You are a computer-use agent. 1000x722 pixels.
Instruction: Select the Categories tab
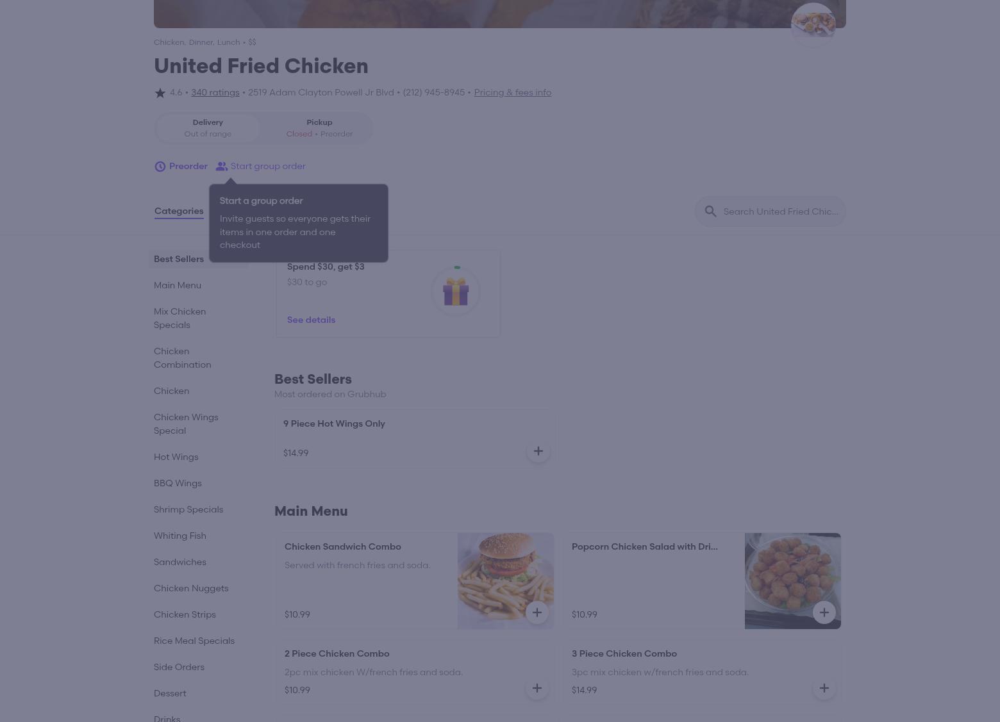[179, 211]
